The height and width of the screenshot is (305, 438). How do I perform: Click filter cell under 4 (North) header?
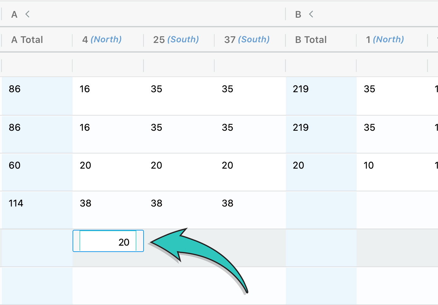pyautogui.click(x=108, y=65)
